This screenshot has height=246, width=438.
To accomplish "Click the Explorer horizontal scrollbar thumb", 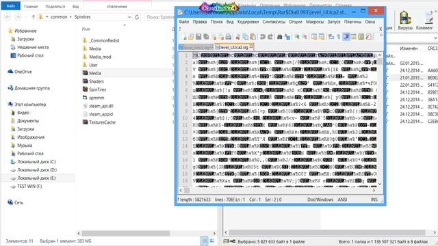I will (x=125, y=233).
